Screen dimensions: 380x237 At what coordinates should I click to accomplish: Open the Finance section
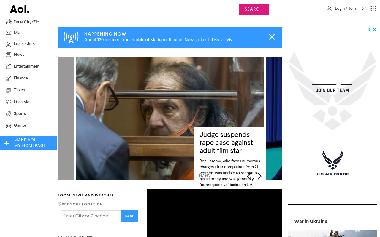point(21,78)
